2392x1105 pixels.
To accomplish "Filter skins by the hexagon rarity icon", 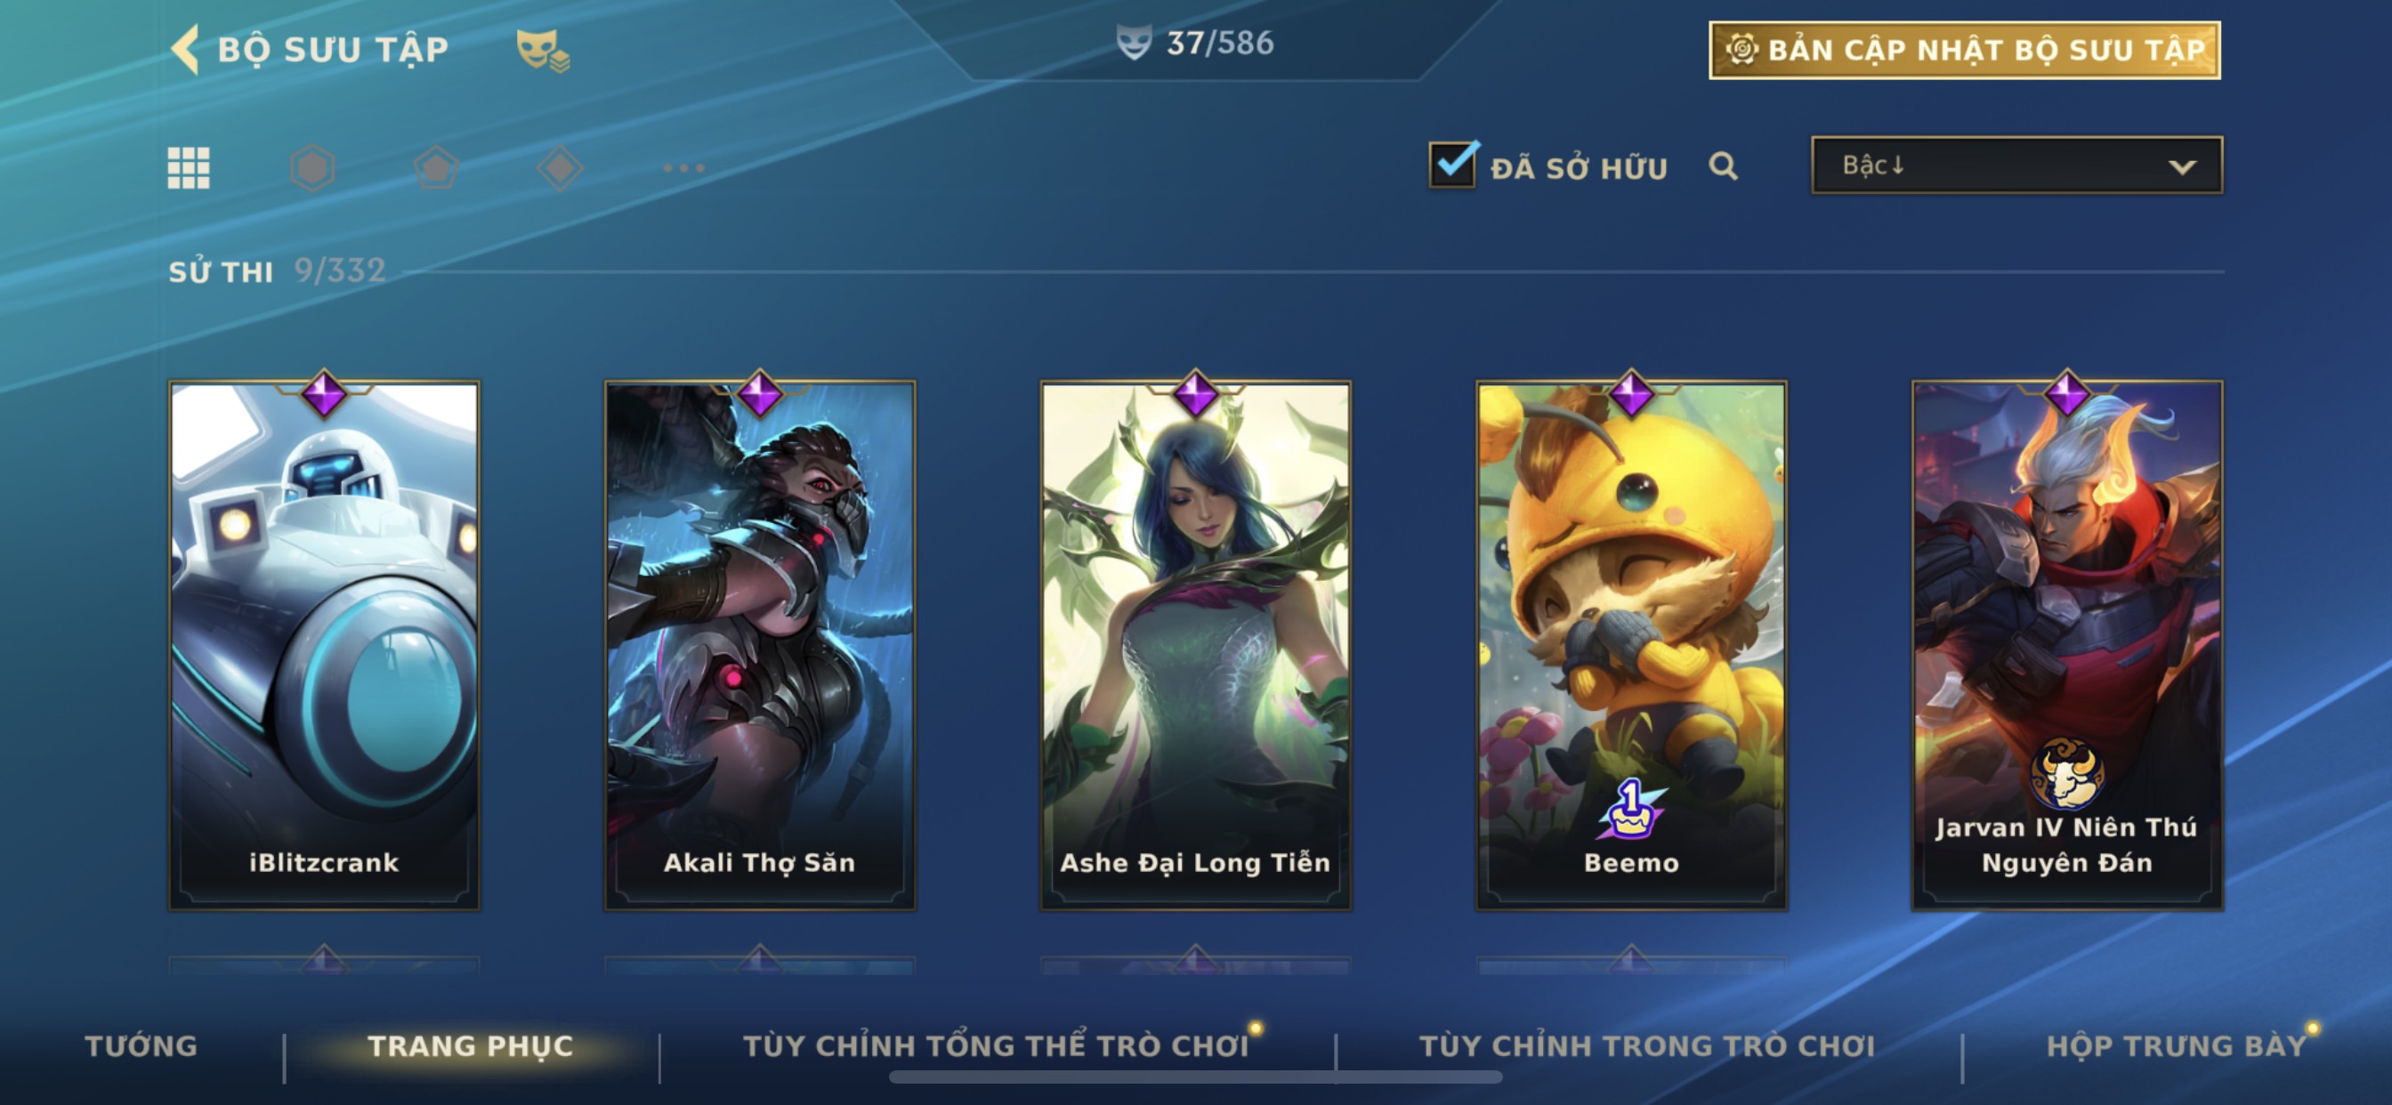I will pos(312,168).
